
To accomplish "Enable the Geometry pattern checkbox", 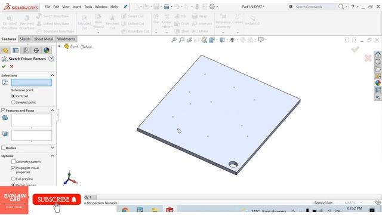I will click(x=13, y=162).
